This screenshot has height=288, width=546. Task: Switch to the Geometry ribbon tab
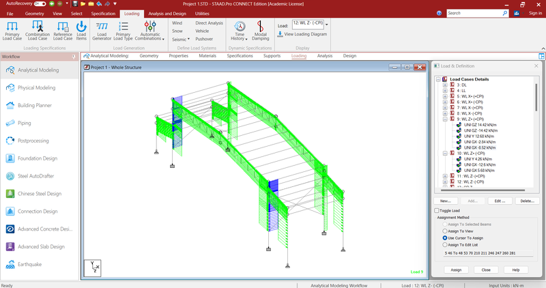35,14
